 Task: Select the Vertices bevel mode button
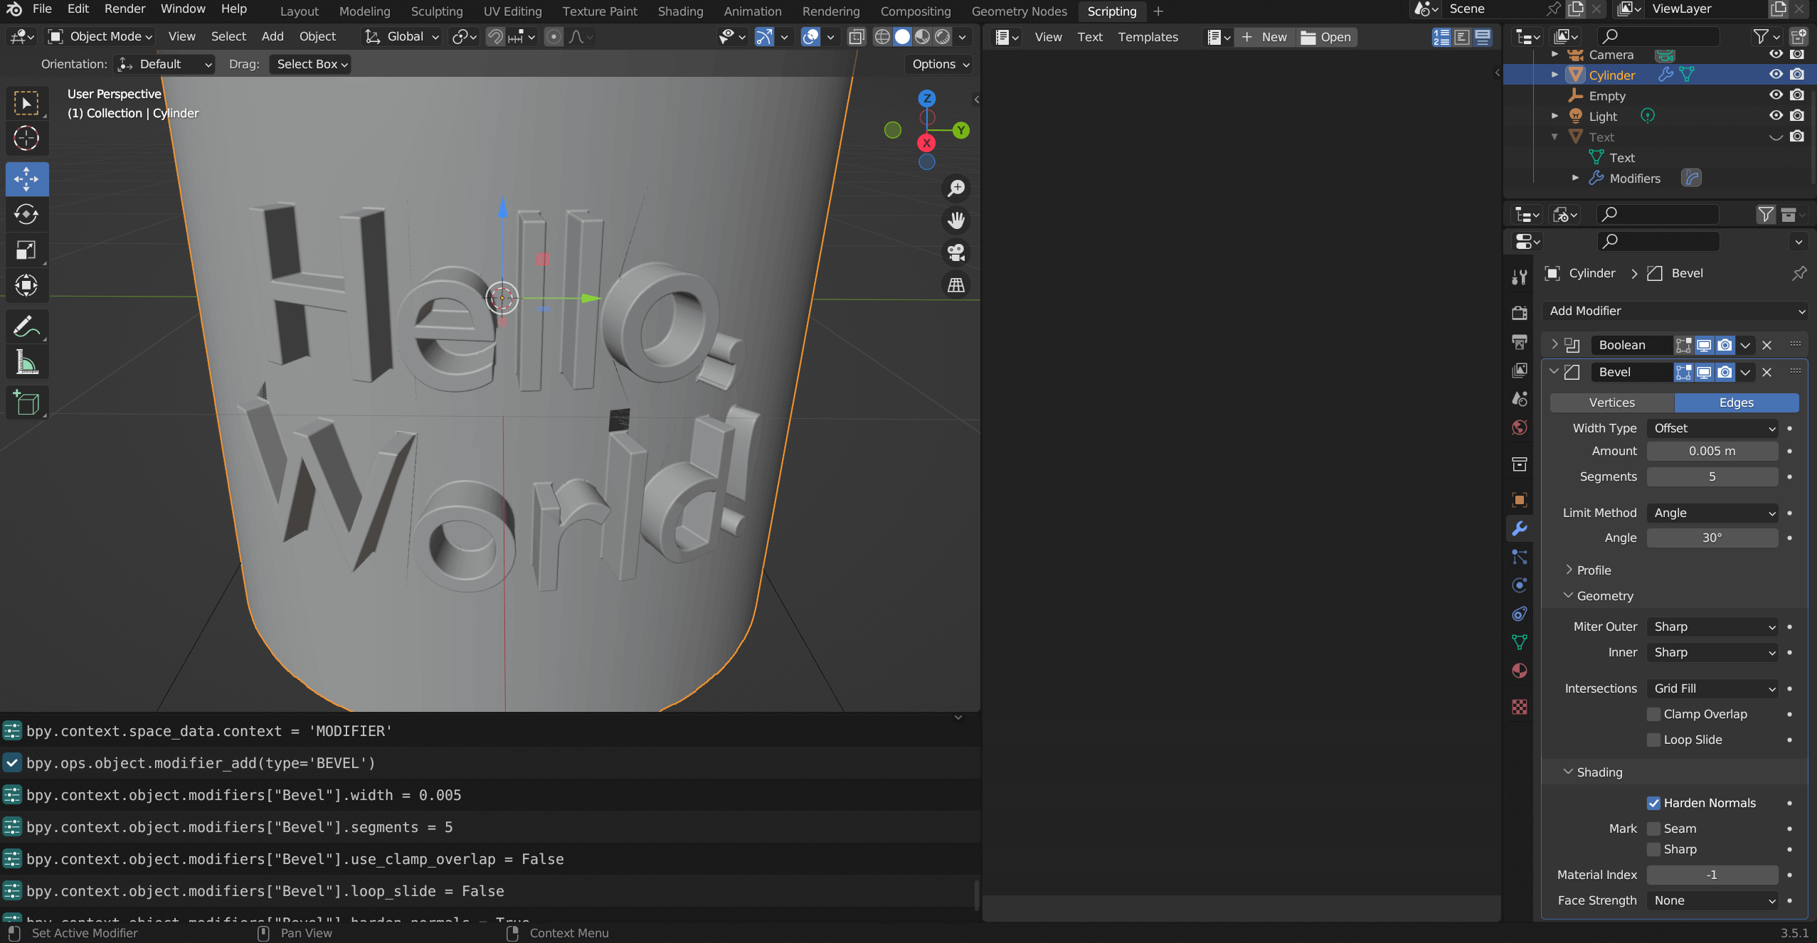pos(1611,403)
